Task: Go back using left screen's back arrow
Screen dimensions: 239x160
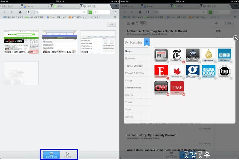Action: point(4,12)
